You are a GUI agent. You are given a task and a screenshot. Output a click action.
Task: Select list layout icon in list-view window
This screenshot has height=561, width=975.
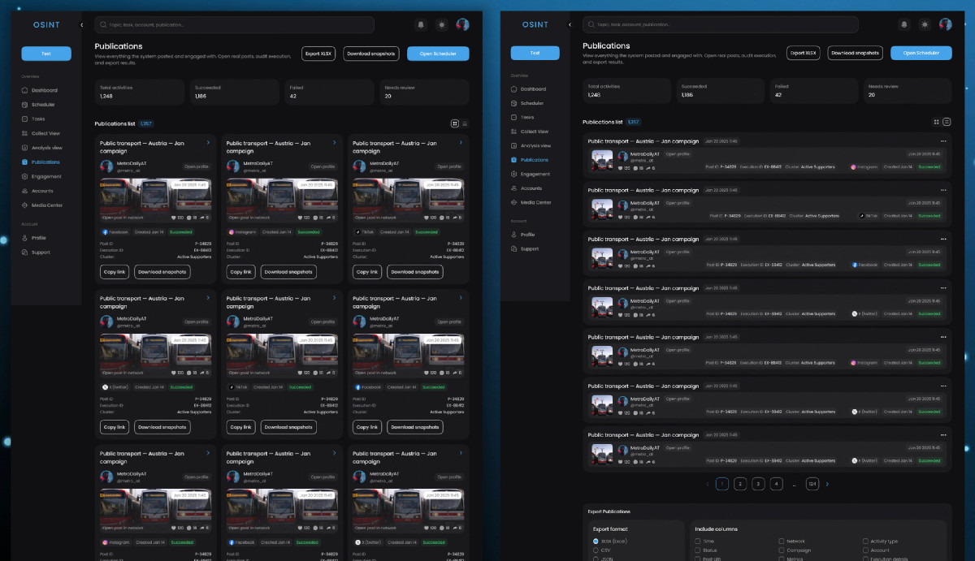(947, 122)
